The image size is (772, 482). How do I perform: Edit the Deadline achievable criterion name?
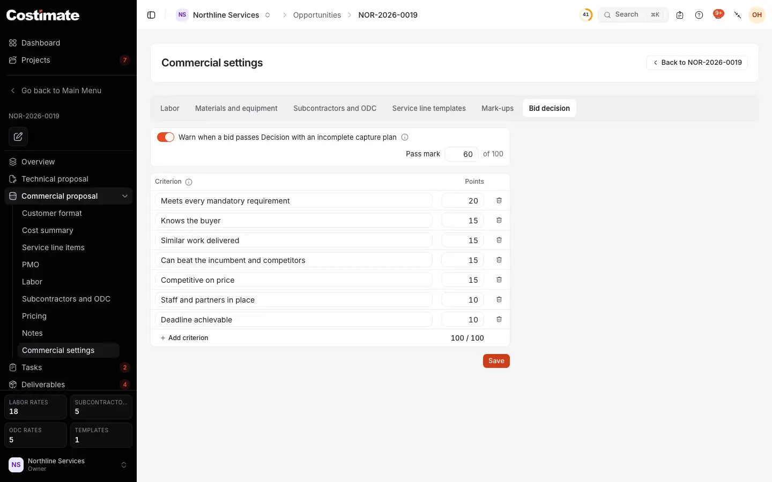[294, 320]
